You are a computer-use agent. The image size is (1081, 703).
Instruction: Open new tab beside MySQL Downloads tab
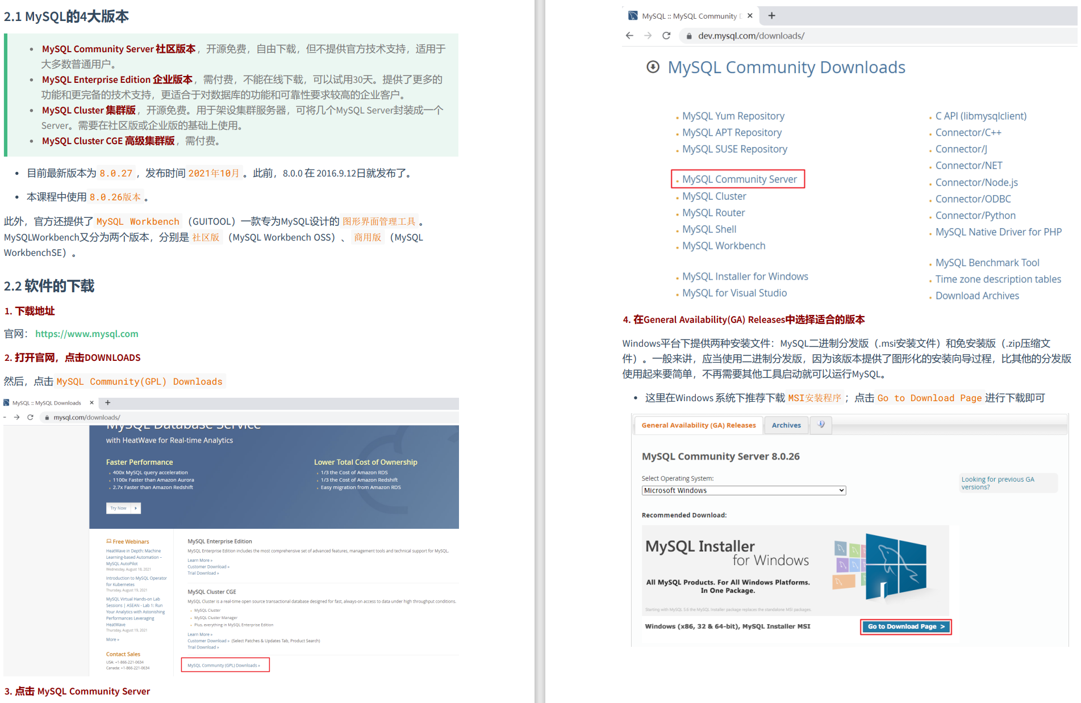[107, 403]
